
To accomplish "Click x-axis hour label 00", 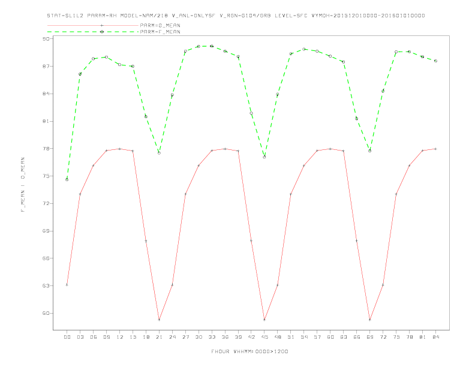I will 67,337.
